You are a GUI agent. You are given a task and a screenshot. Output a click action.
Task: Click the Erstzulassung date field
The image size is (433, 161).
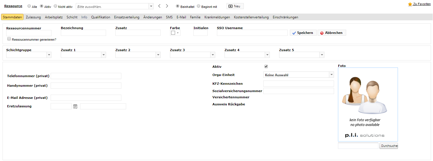pyautogui.click(x=61, y=106)
